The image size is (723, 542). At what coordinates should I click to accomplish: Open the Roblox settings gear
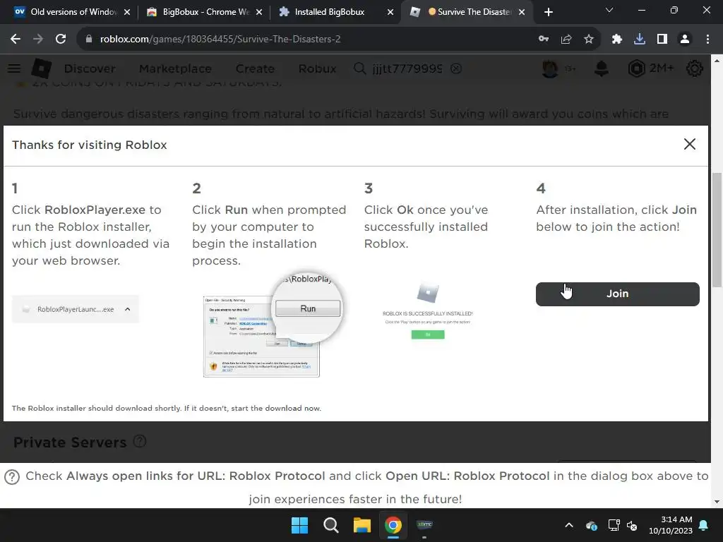pos(695,68)
